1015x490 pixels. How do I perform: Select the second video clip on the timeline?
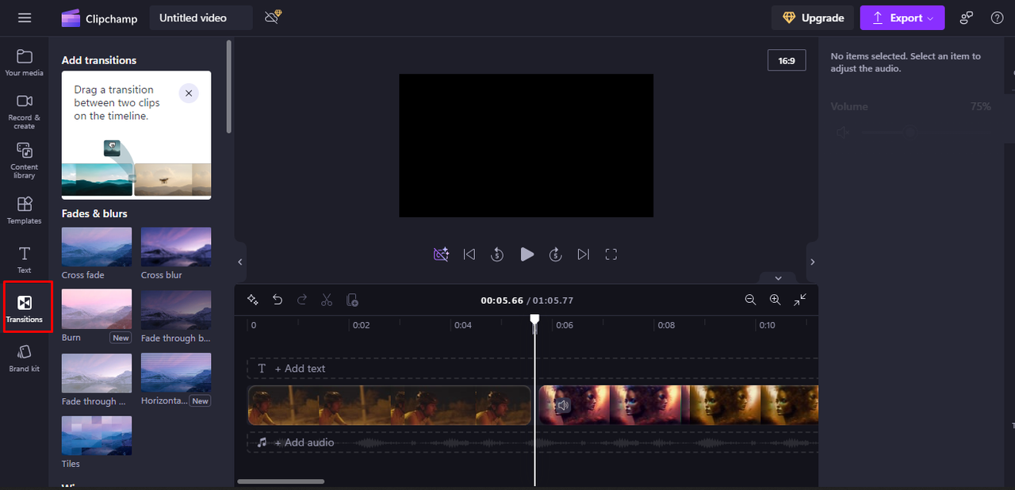tap(678, 405)
